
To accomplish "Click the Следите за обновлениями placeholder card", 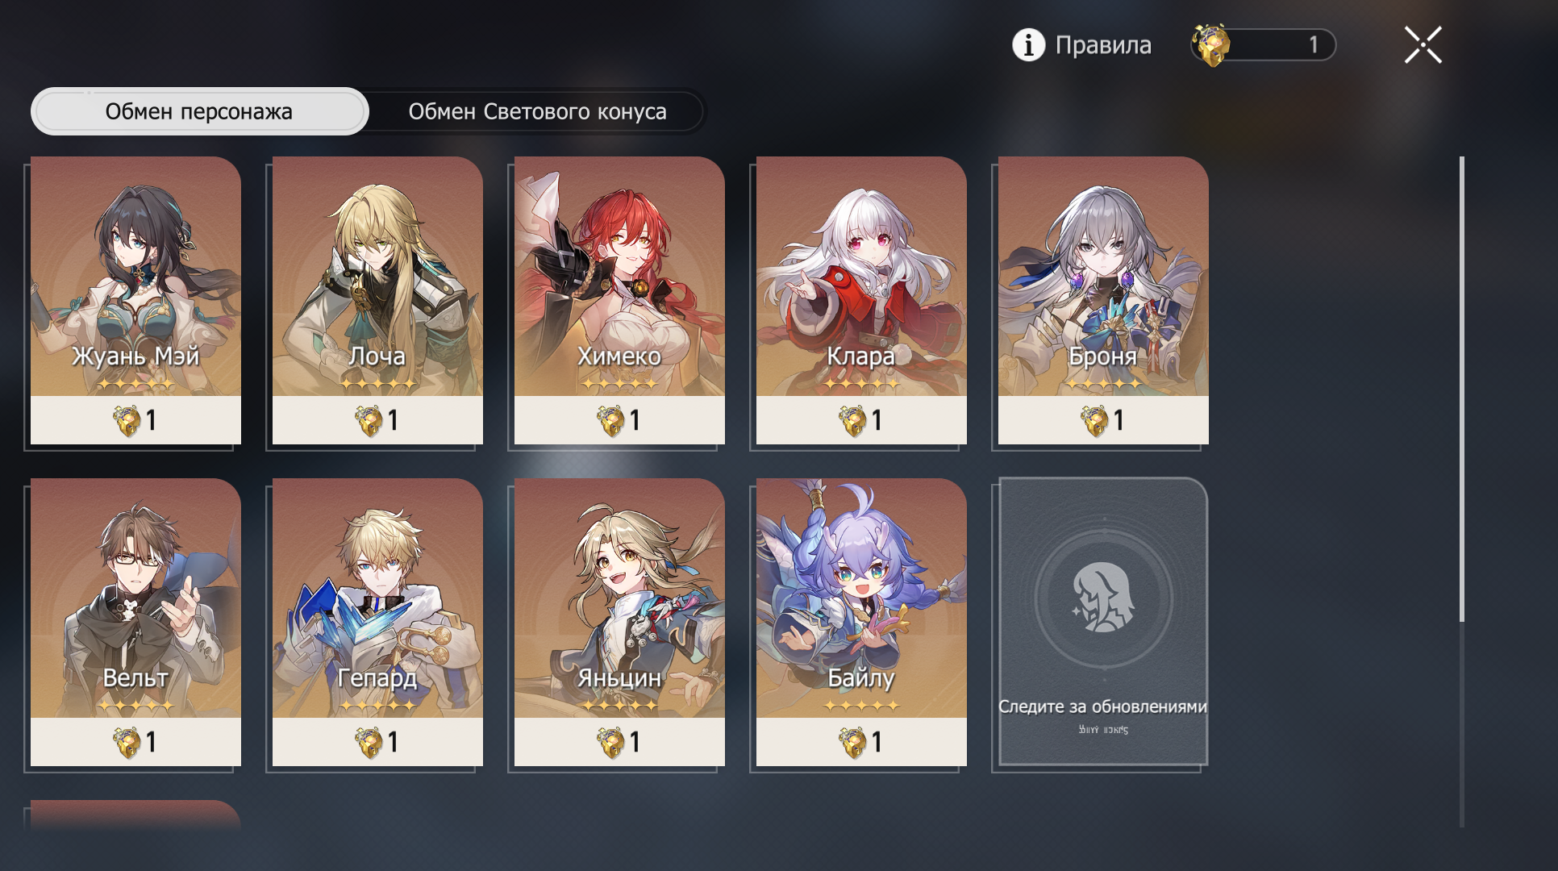I will click(x=1103, y=622).
